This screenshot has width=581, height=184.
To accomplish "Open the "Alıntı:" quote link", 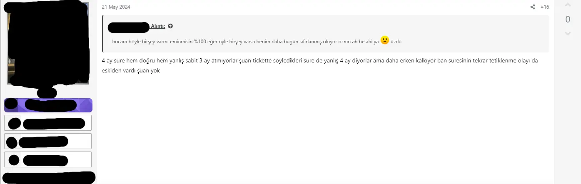I will coord(158,26).
